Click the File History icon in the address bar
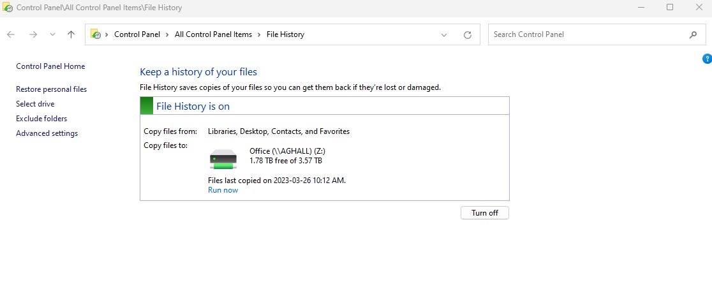Image resolution: width=712 pixels, height=303 pixels. (x=96, y=34)
